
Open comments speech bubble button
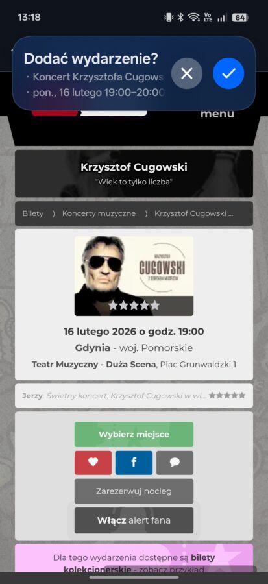click(x=175, y=463)
